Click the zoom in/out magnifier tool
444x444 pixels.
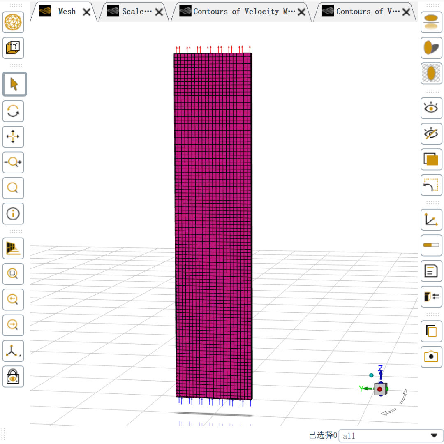13,162
